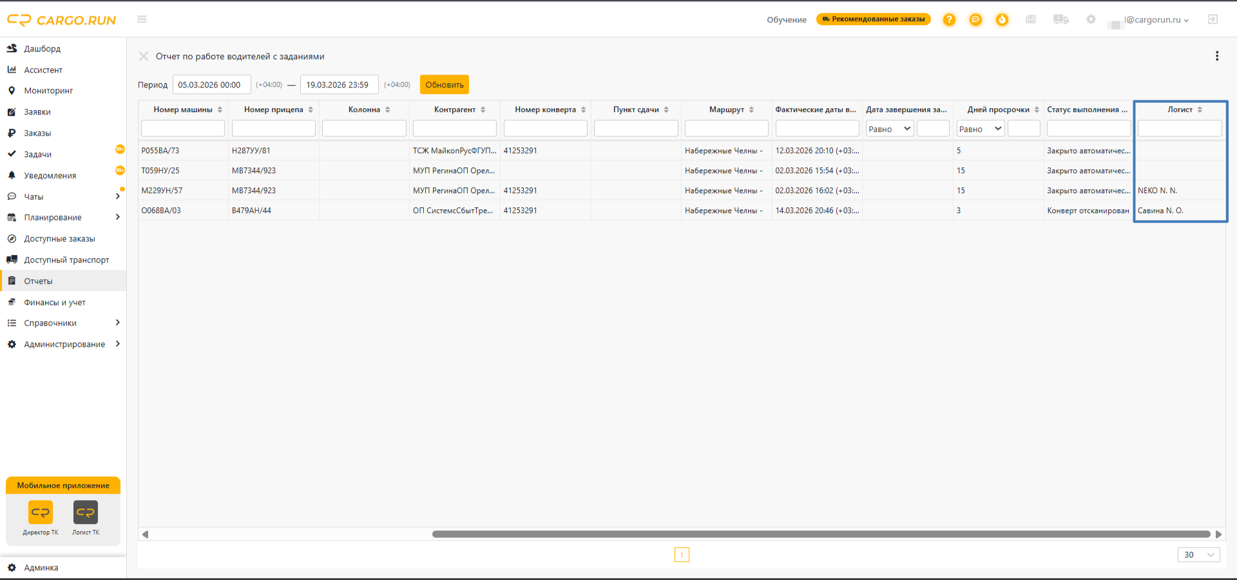Click the Рекомендованные заказы button
Viewport: 1237px width, 580px height.
tap(874, 19)
